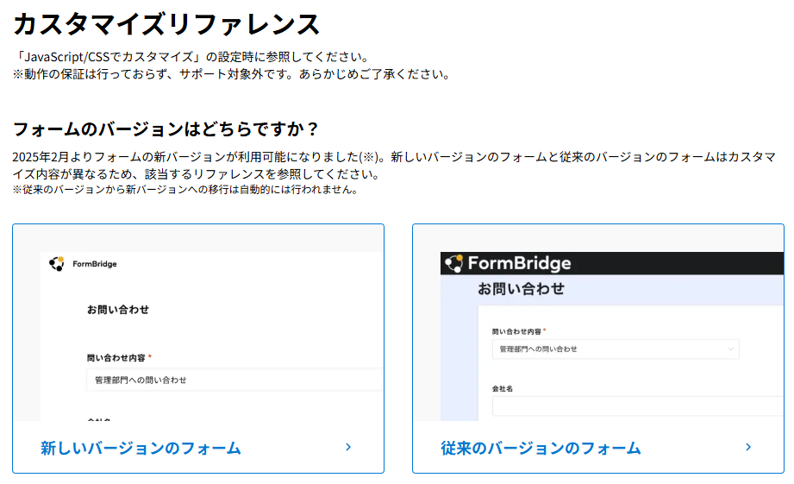Screen dimensions: 794x484
Task: Expand the dropdown arrow in the legacy form preview
Action: 731,349
